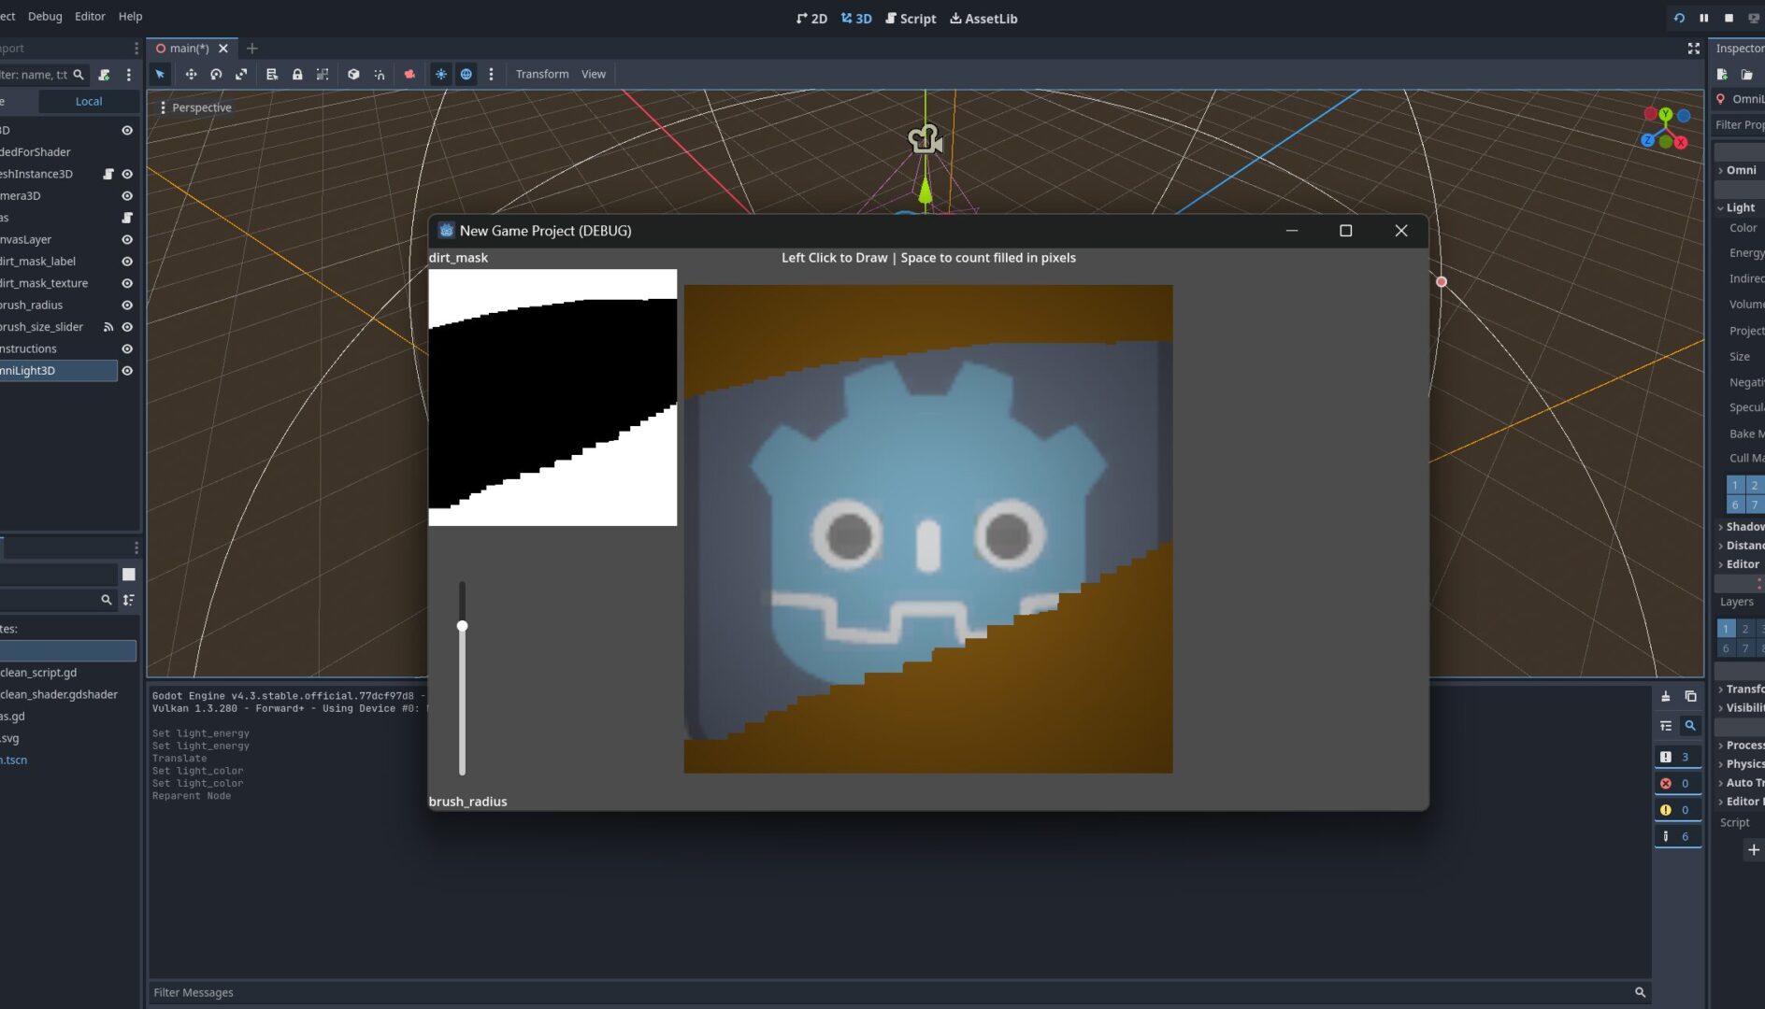Open the View menu in viewport toolbar
Screen dimensions: 1765x1009
point(594,74)
